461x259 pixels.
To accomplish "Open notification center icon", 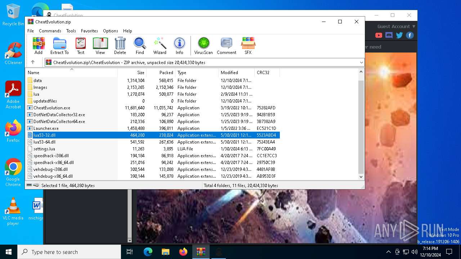I will click(449, 252).
